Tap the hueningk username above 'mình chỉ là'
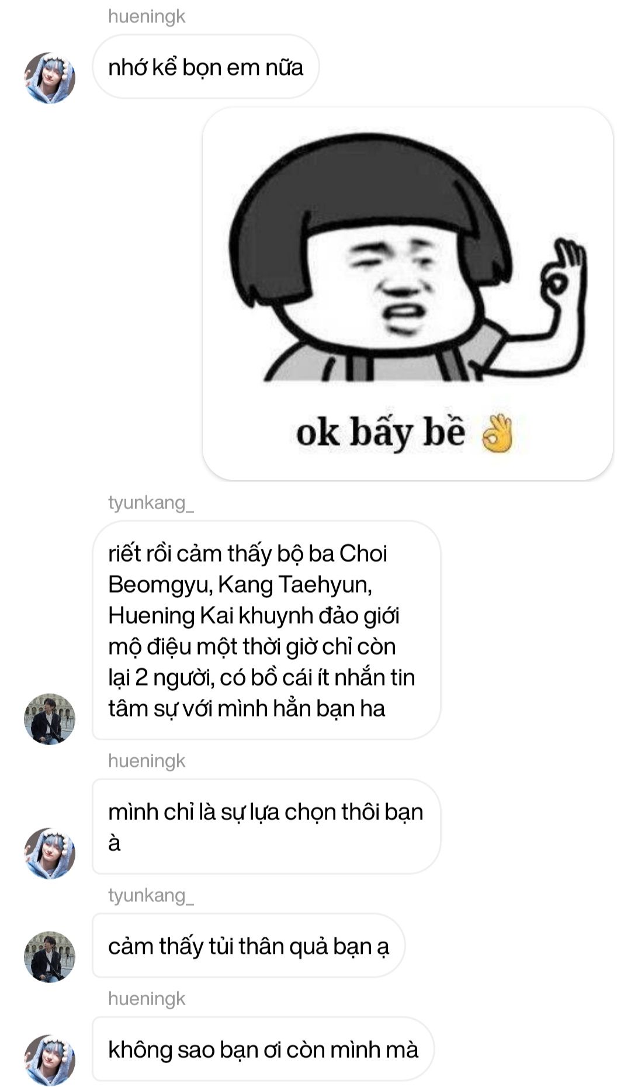Viewport: 631px width, 1087px height. [x=147, y=761]
